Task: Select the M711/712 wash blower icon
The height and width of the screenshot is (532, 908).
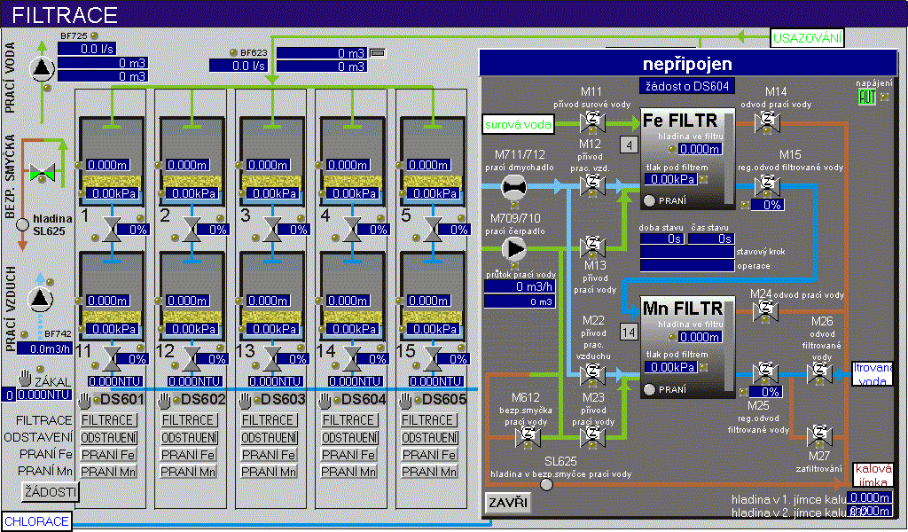Action: point(513,185)
